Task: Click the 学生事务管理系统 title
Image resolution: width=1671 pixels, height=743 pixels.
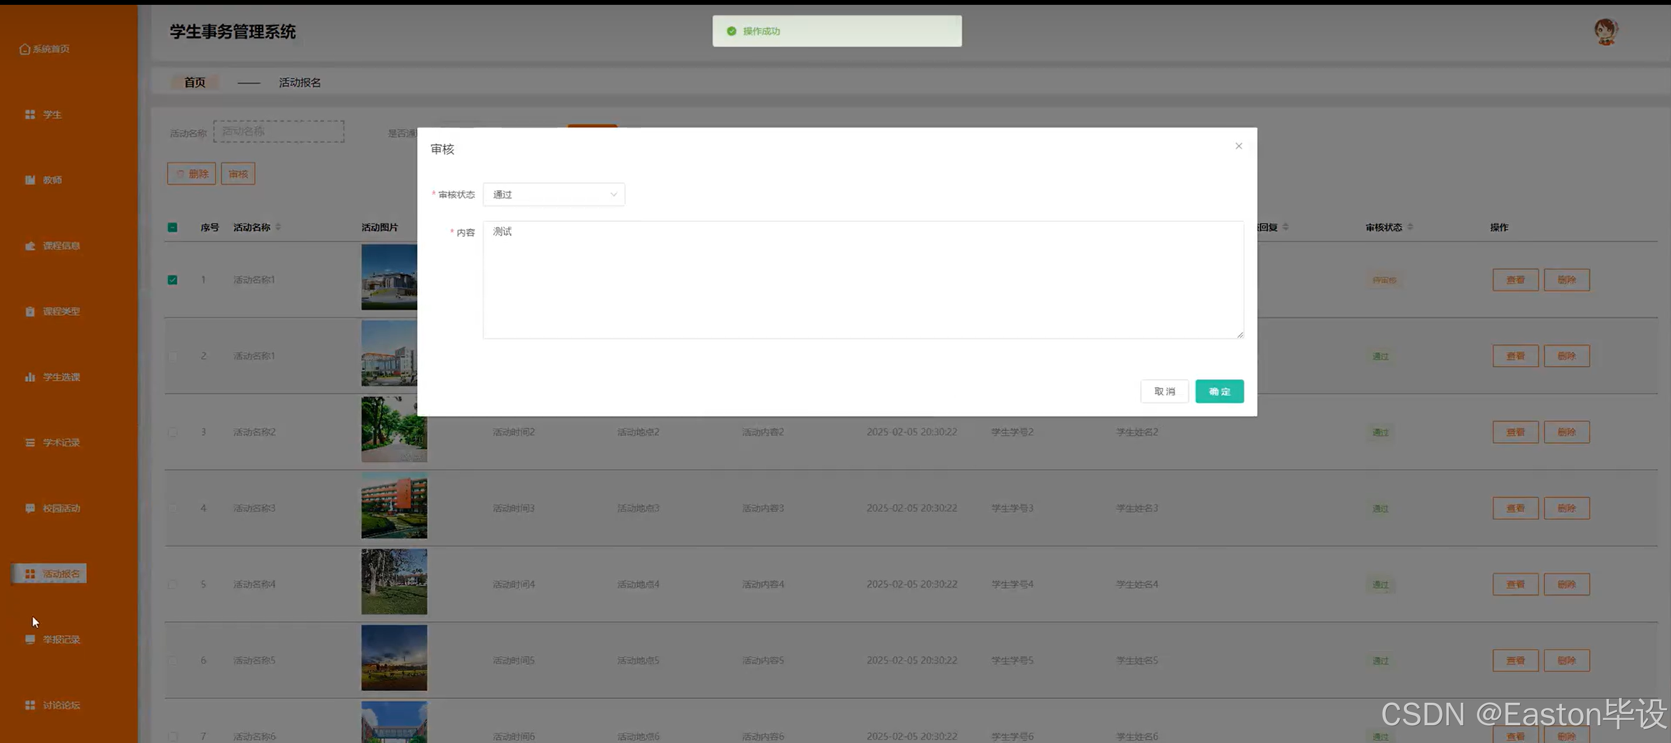Action: [x=233, y=32]
